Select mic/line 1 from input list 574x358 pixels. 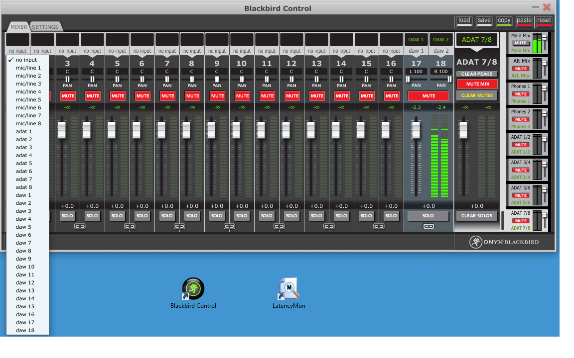[27, 68]
